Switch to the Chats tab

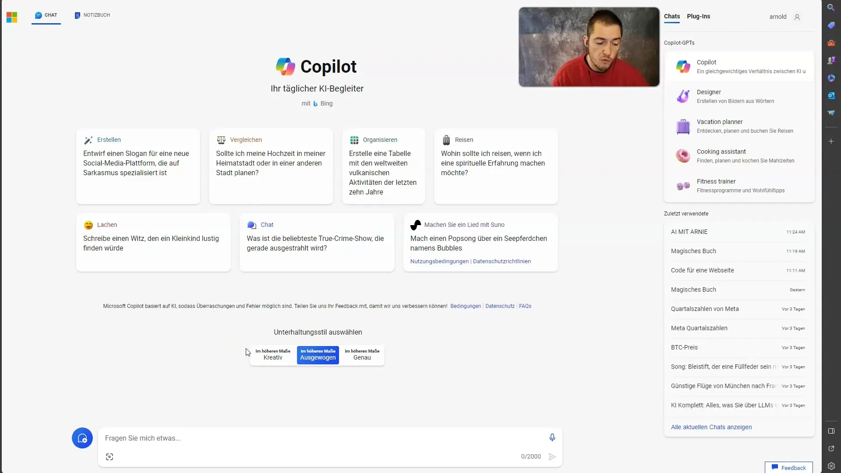click(x=672, y=16)
